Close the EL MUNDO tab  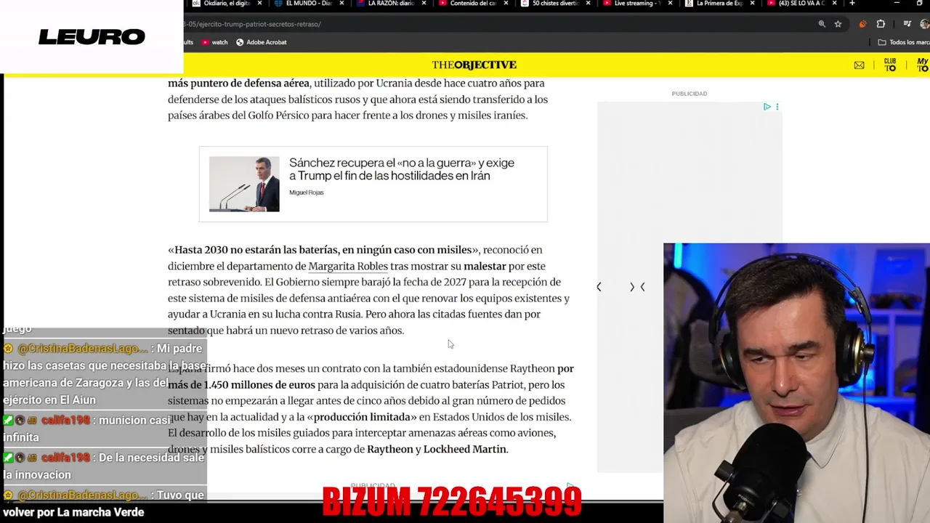[x=341, y=4]
